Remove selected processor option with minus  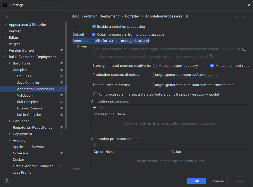101,145
